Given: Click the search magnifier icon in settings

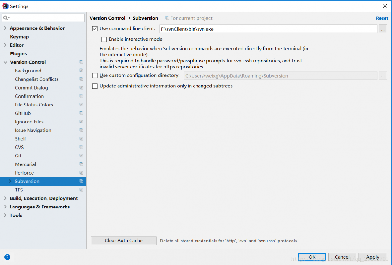Looking at the screenshot, I should (x=6, y=18).
